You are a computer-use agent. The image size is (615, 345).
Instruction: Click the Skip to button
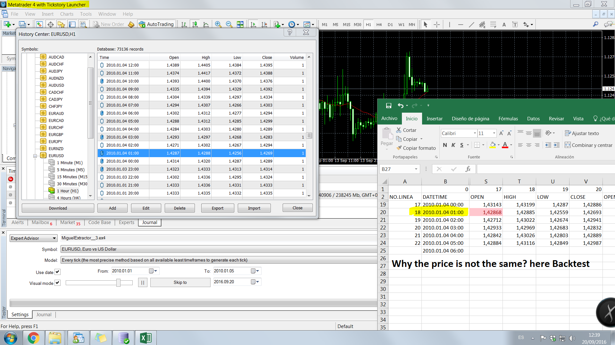point(180,282)
